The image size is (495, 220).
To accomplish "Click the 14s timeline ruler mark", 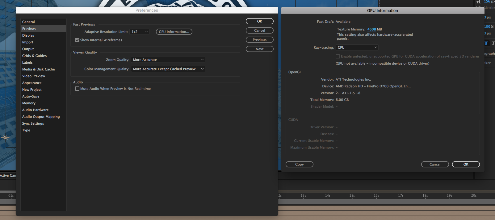I will [328, 195].
